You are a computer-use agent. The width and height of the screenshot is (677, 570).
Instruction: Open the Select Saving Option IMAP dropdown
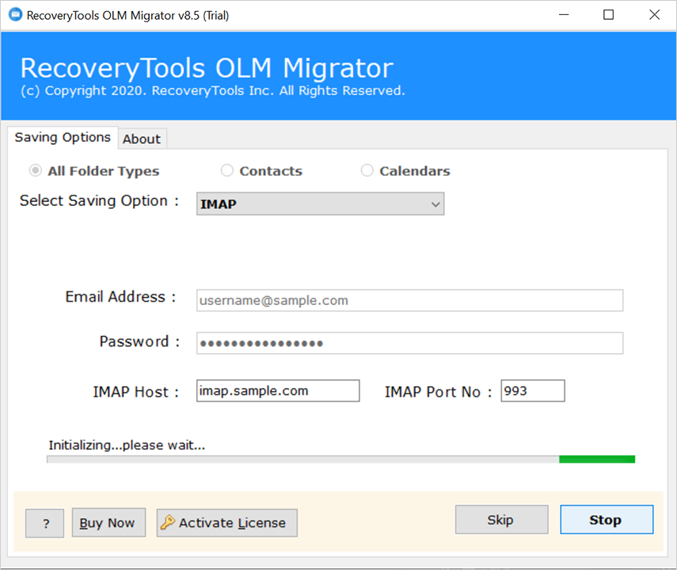[320, 203]
